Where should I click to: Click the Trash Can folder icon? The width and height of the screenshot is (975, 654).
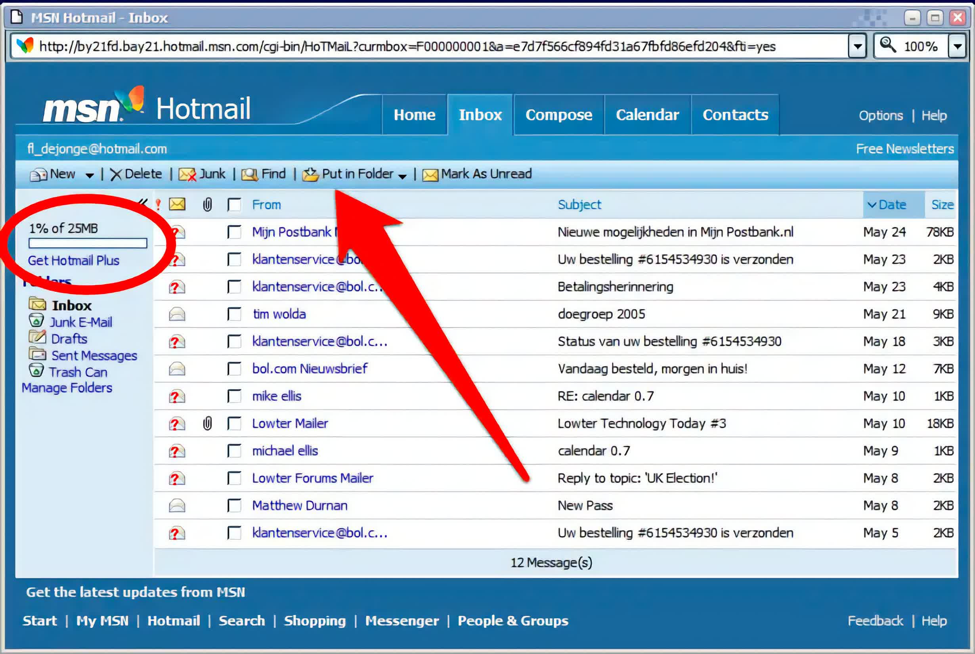[x=36, y=370]
